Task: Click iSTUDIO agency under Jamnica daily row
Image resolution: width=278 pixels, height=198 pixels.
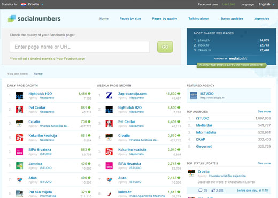Action: (x=45, y=168)
